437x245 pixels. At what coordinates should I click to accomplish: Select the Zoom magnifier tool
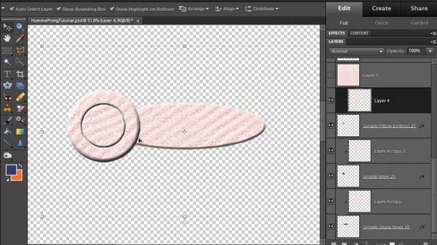(x=20, y=27)
